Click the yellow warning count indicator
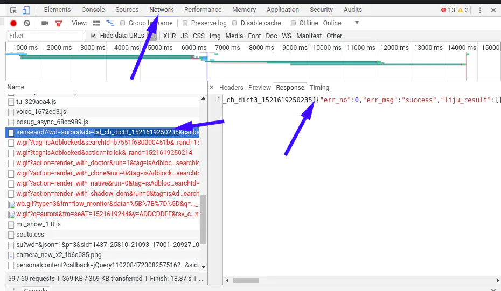501x291 pixels. click(463, 10)
